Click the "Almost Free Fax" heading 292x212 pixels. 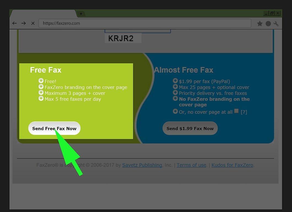(x=184, y=70)
